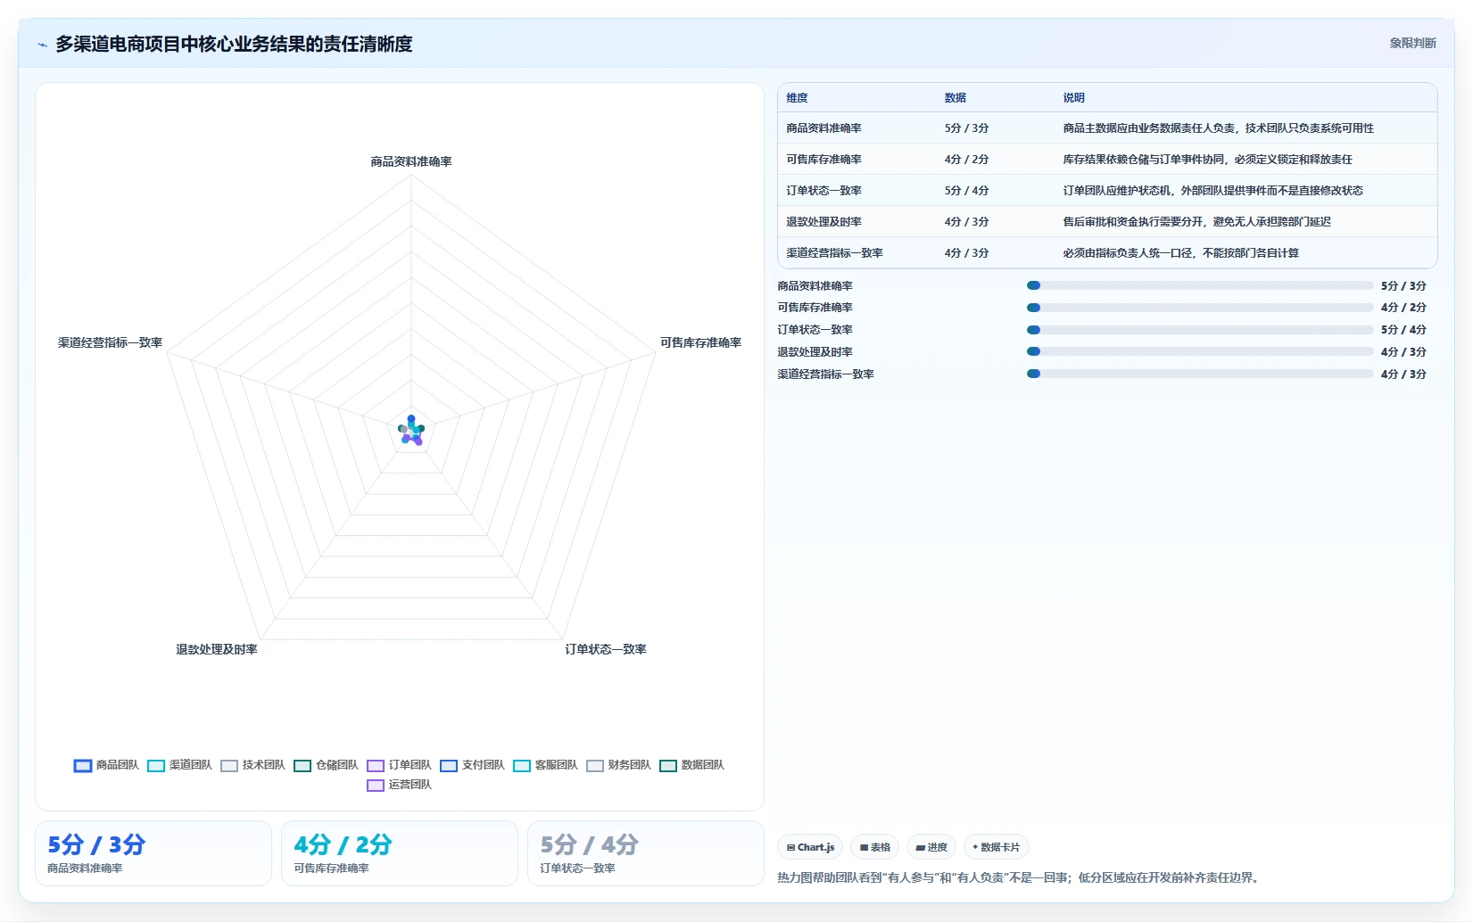Screen dimensions: 1473x922
Task: Click the 4分 / 2分 cell in the table
Action: tap(966, 160)
